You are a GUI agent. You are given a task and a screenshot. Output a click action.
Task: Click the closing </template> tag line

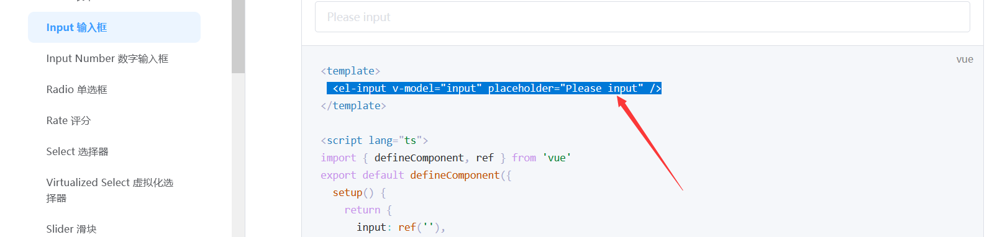pos(353,105)
